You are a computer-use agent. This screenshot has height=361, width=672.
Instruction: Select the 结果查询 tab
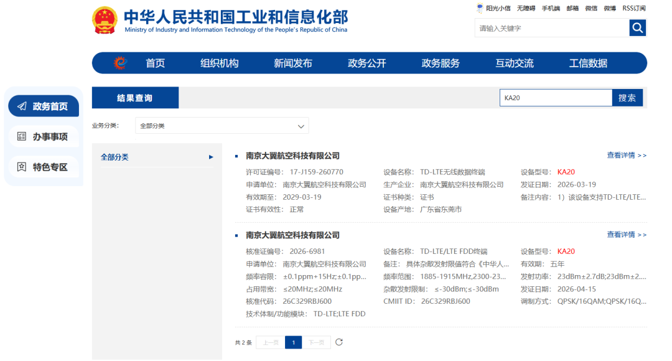click(x=135, y=98)
